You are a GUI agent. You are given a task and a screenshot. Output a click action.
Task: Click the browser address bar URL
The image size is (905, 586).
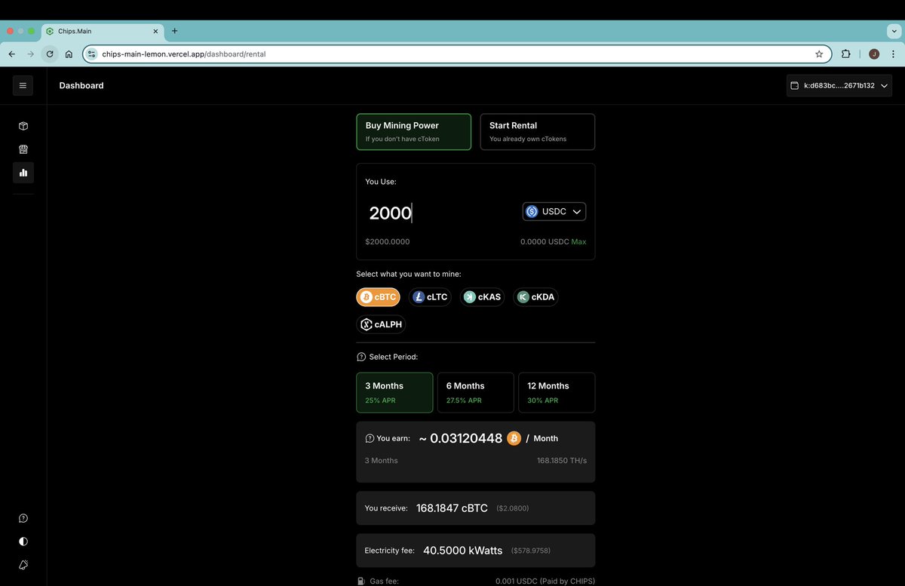click(184, 54)
